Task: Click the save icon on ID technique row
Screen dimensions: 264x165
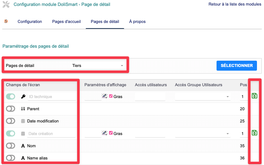Action: pos(254,96)
